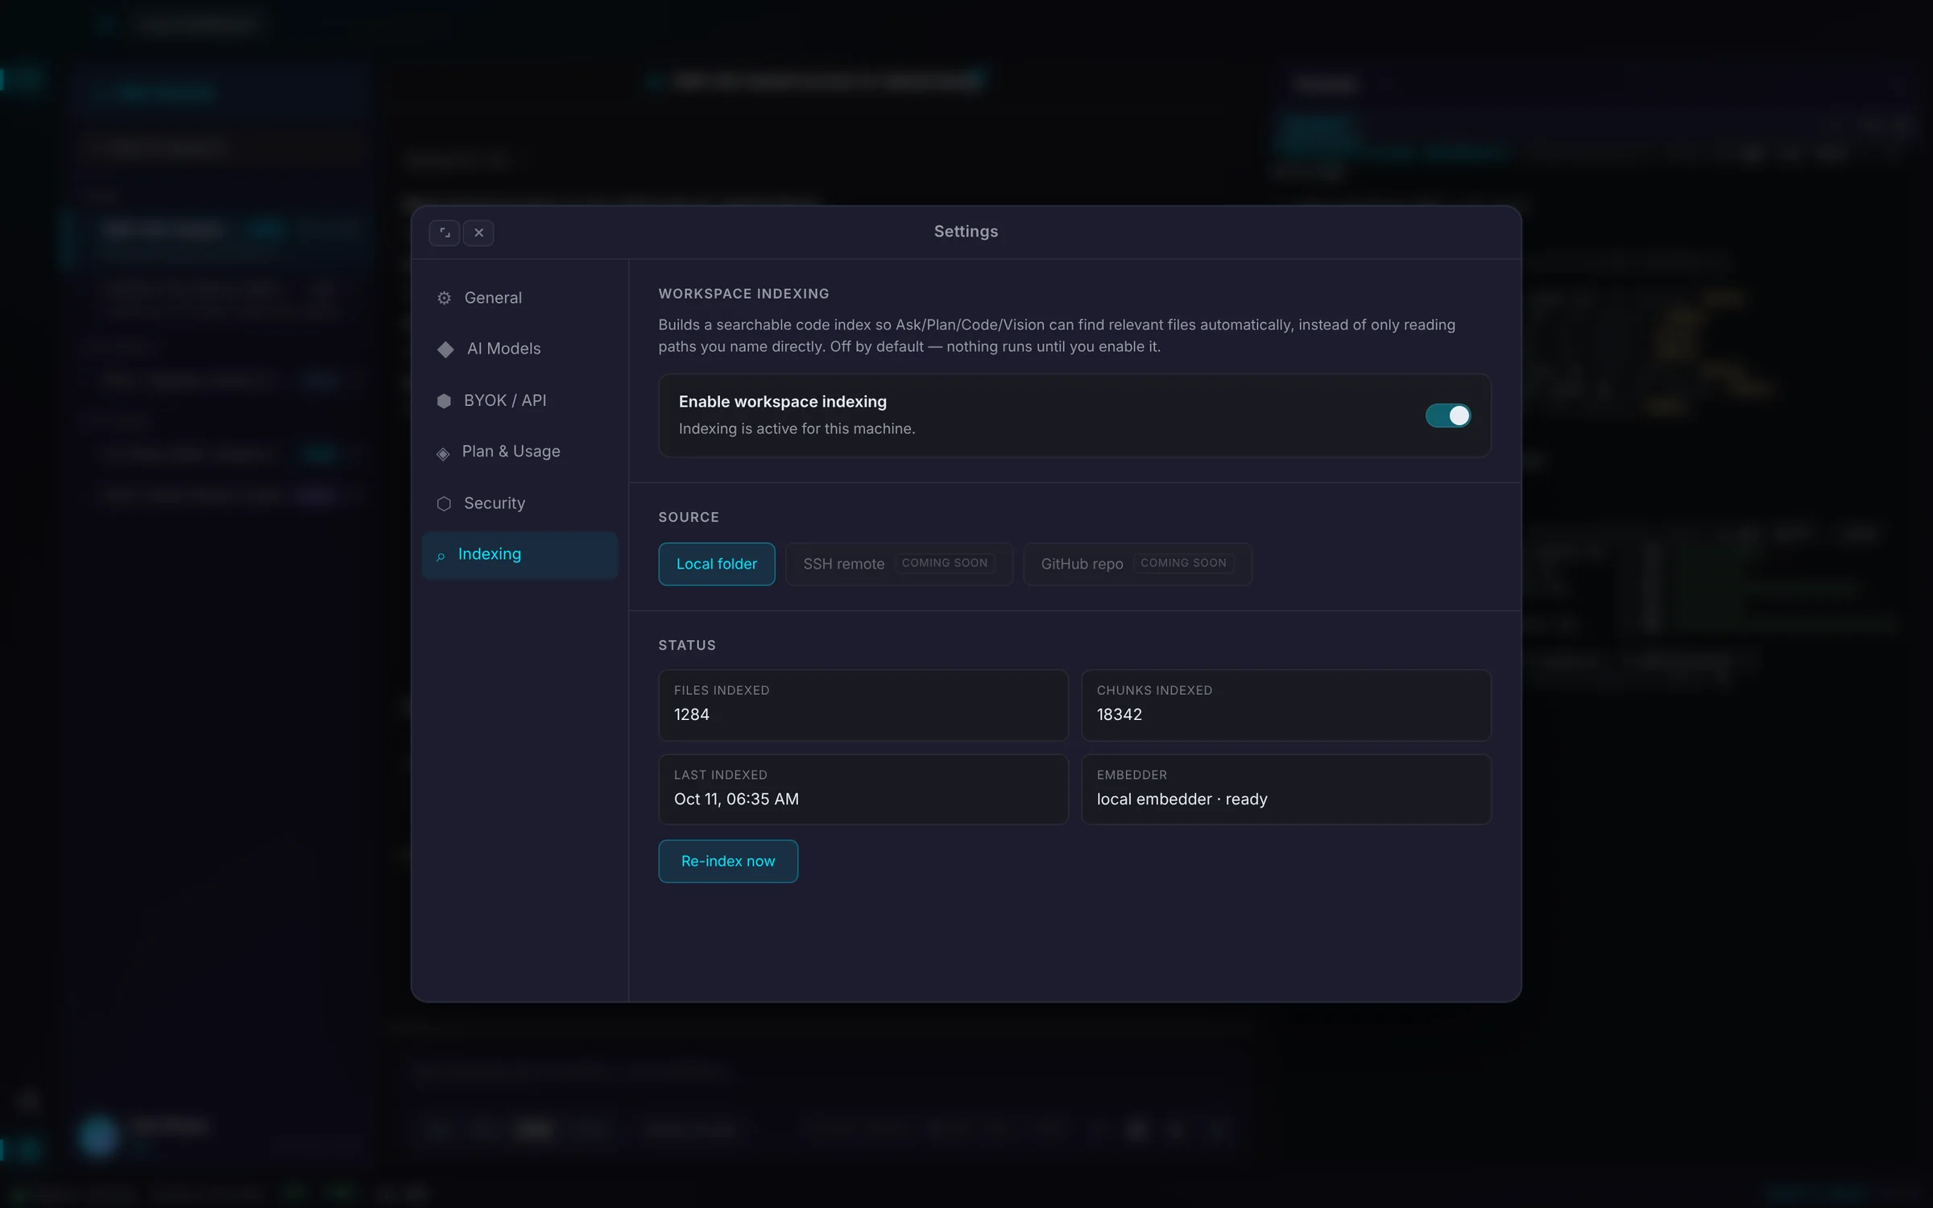Click the Re-index now button
The height and width of the screenshot is (1208, 1933).
[x=728, y=861]
